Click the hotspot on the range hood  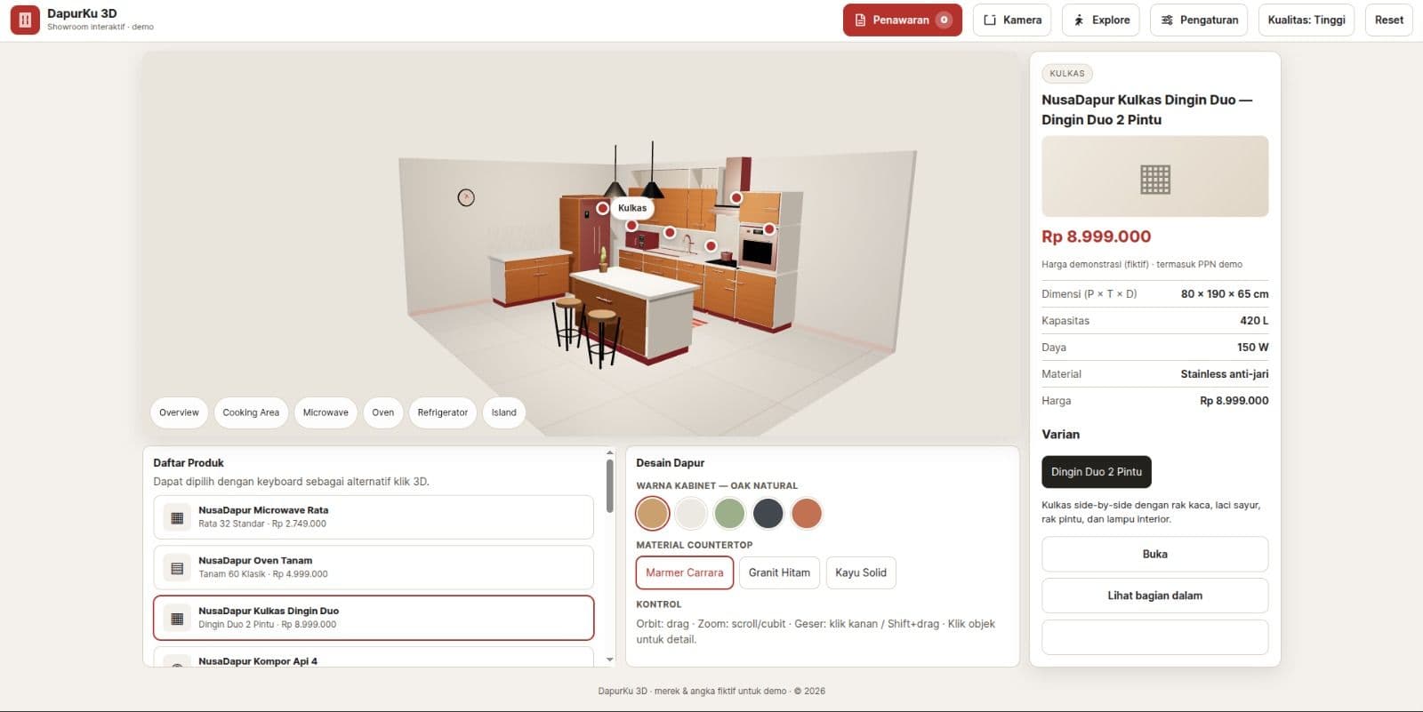[x=736, y=197]
